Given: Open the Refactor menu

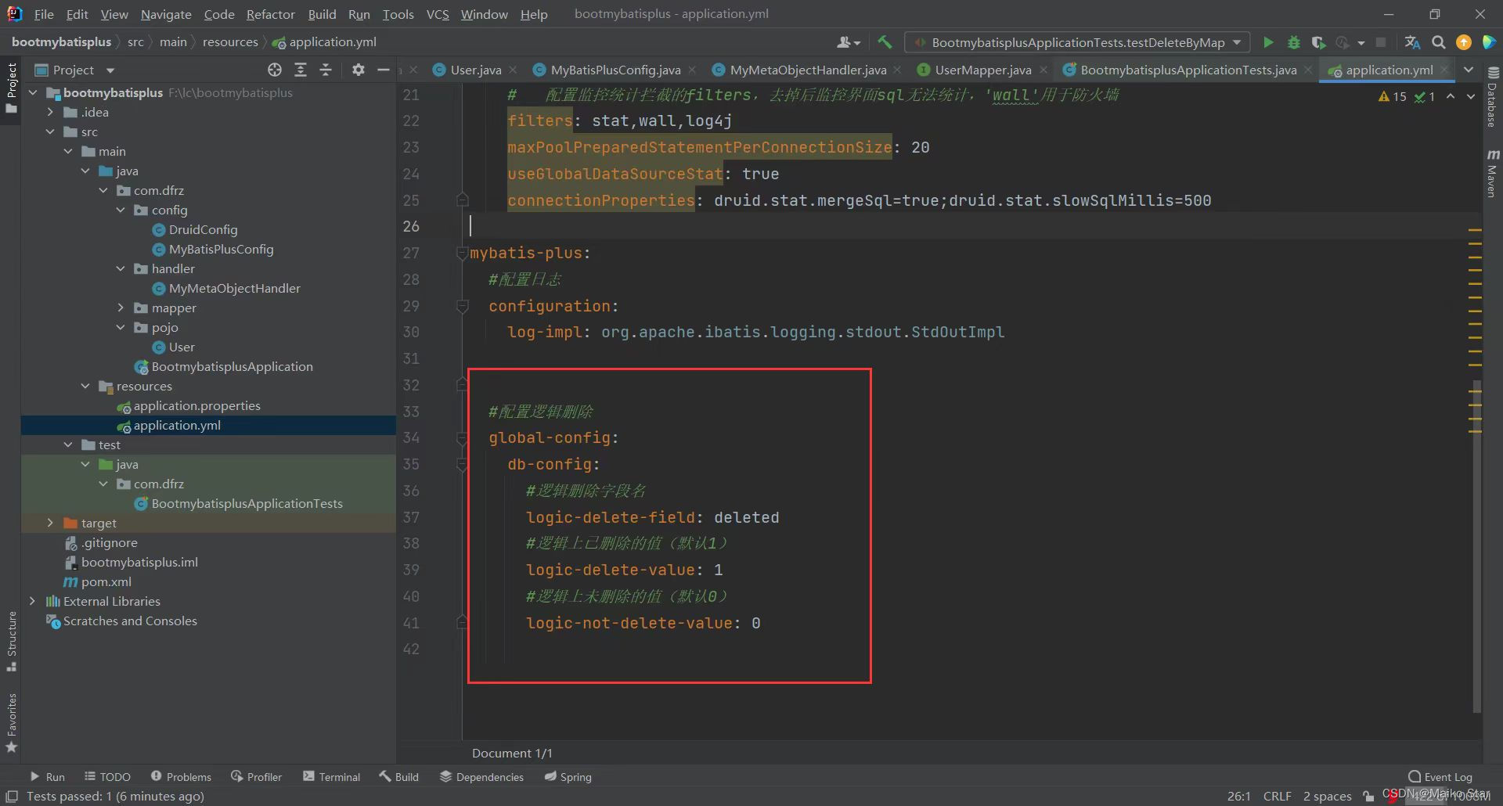Looking at the screenshot, I should [270, 14].
